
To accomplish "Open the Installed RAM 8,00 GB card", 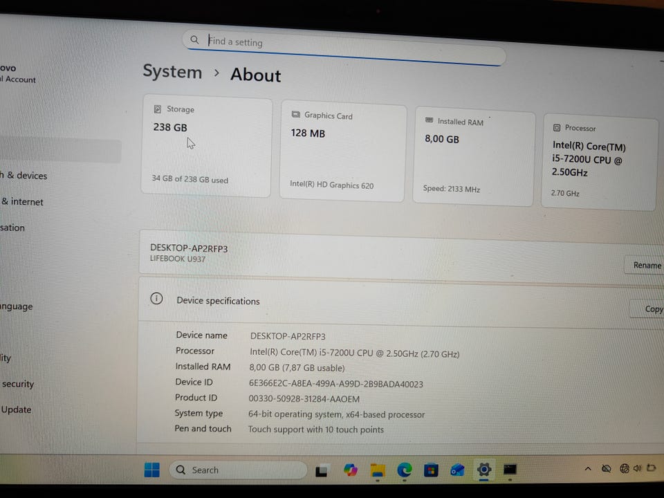I will coord(474,157).
